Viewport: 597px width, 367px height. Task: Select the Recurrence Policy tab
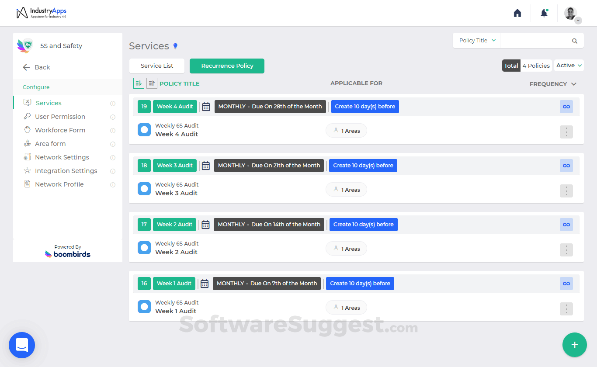tap(227, 66)
